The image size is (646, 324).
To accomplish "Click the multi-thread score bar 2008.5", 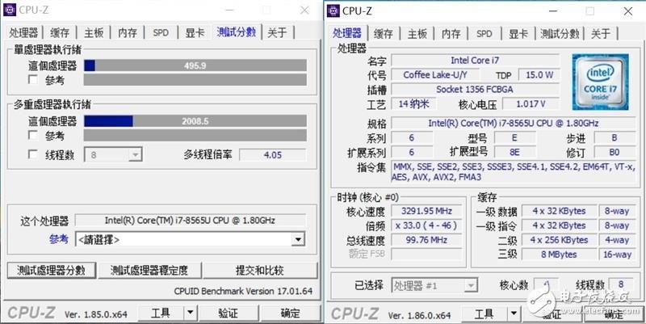I will (195, 121).
